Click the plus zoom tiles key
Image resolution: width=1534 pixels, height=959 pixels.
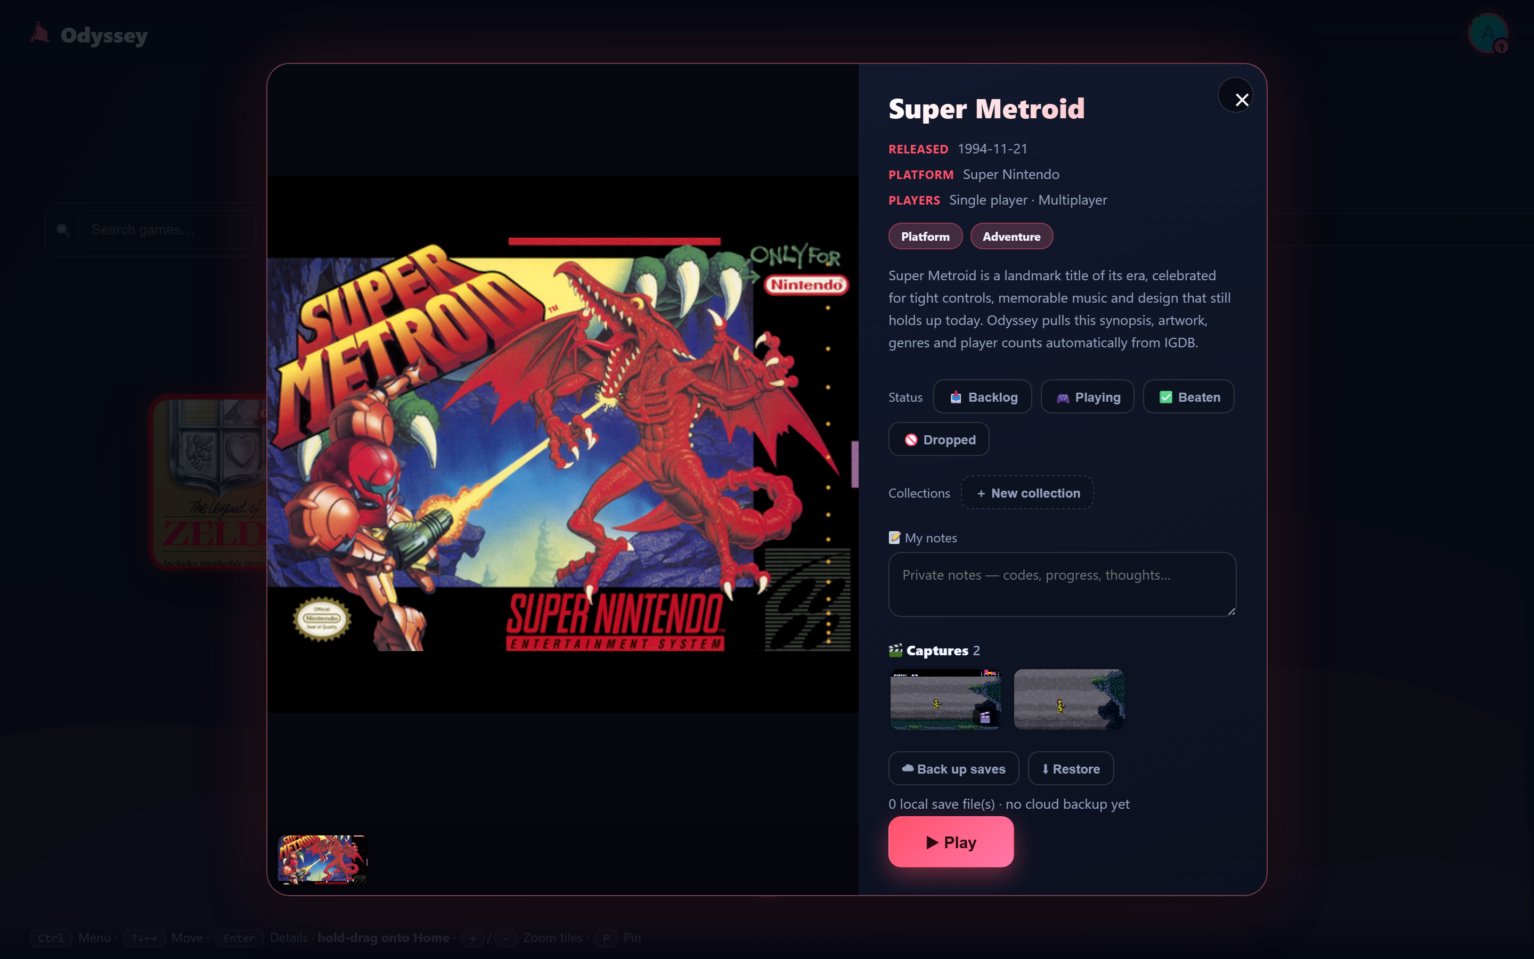(x=473, y=938)
